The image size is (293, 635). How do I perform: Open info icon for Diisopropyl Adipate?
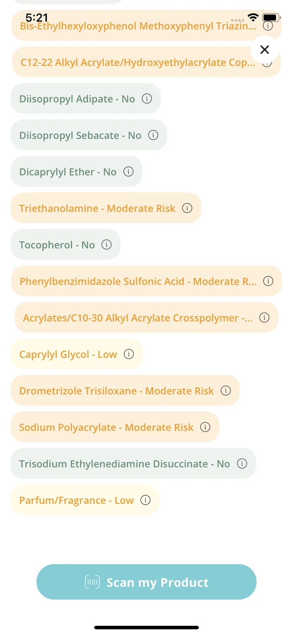147,99
